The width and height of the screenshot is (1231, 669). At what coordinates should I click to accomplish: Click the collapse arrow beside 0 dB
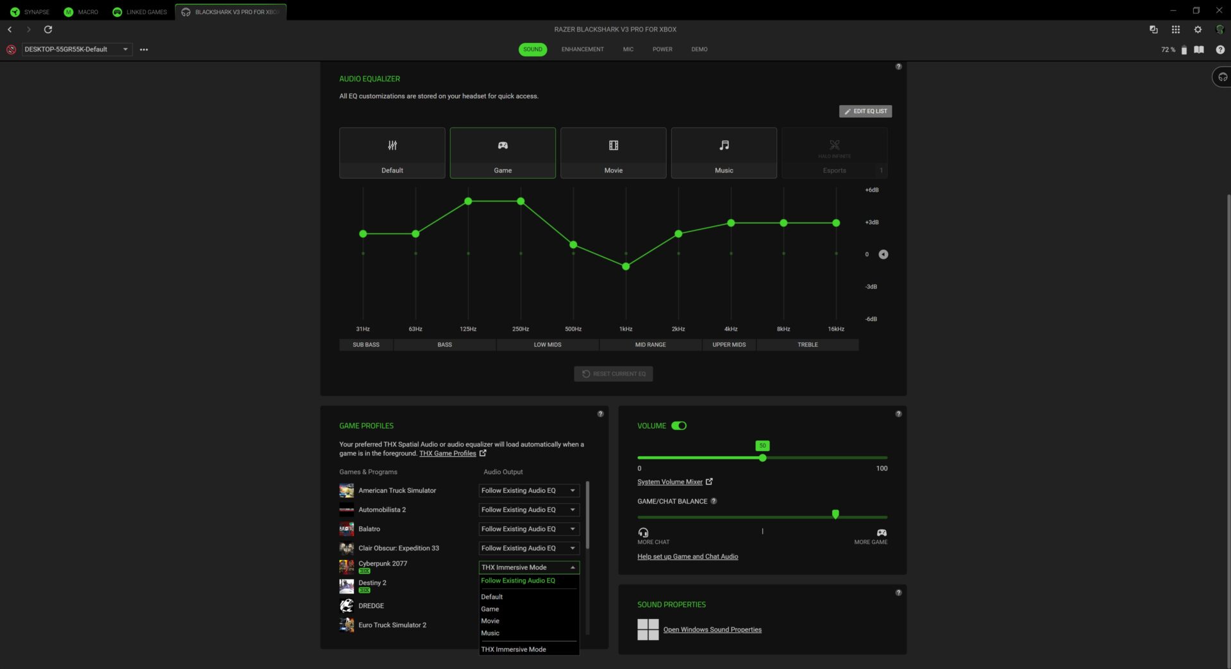pos(883,254)
